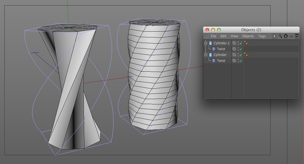The height and width of the screenshot is (164, 304).
Task: Disable the Twist under Cylinder.1 via checkmark
Action: [241, 49]
